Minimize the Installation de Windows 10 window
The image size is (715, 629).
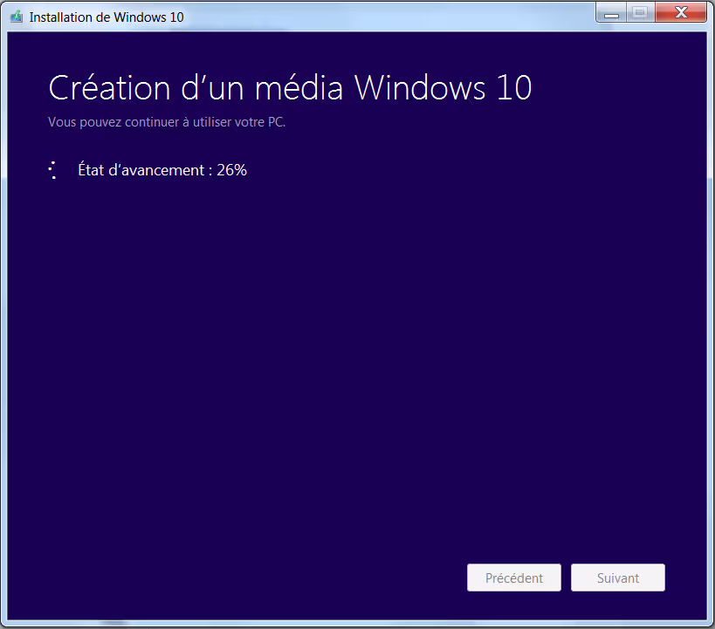click(612, 12)
